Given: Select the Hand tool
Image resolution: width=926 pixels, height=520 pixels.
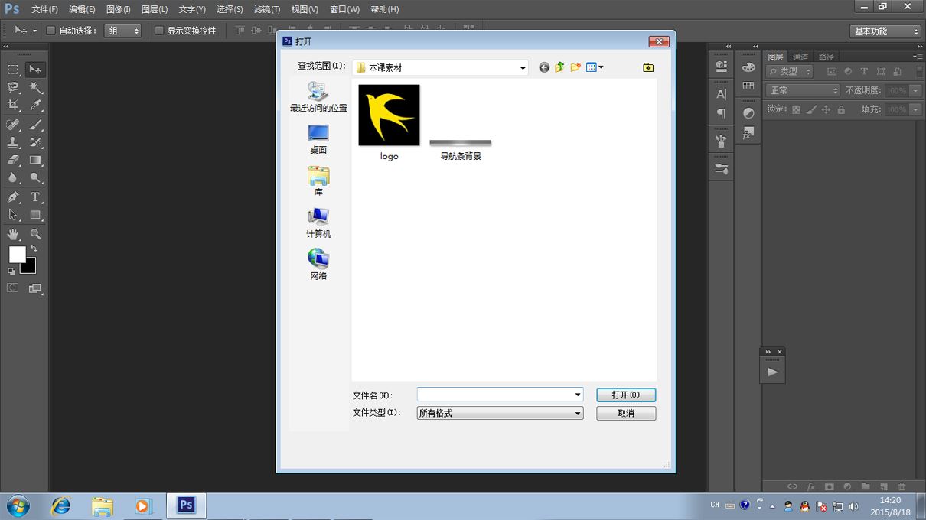Looking at the screenshot, I should [13, 234].
